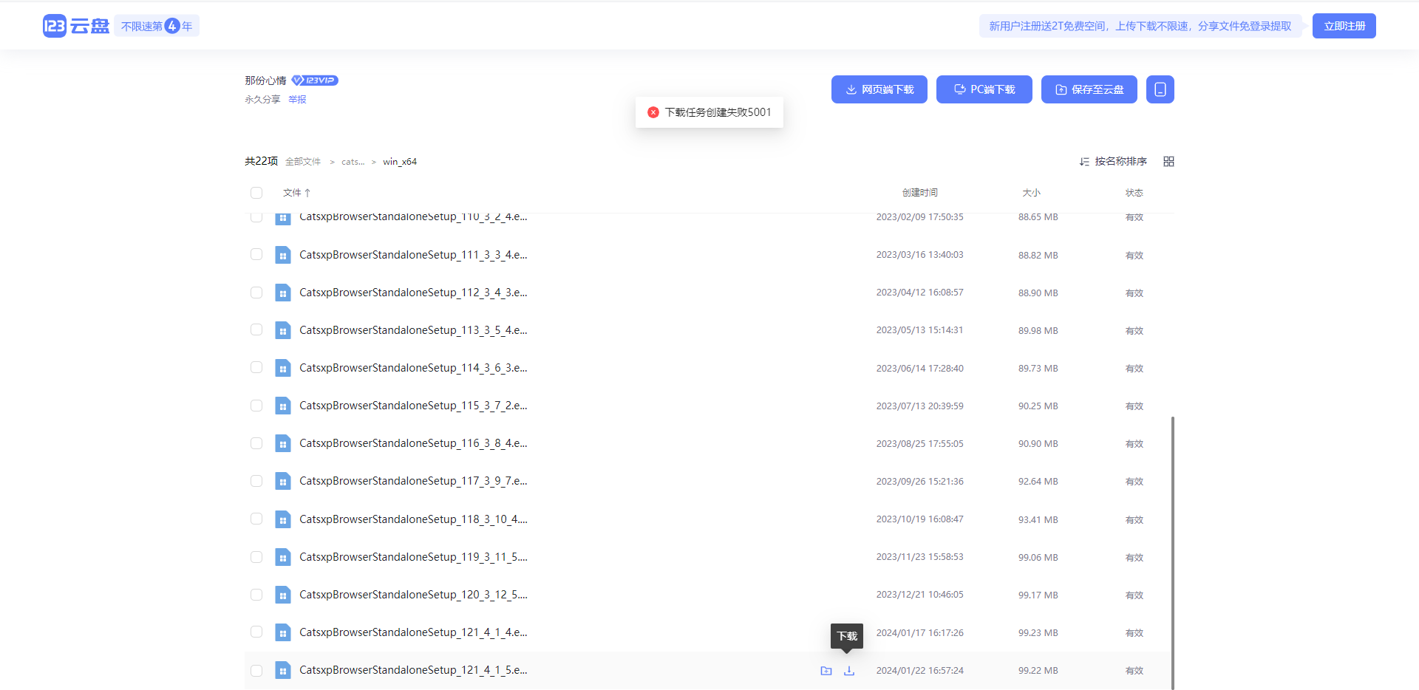Go to cats... breadcrumb folder
Viewport: 1419px width, 690px height.
[353, 162]
